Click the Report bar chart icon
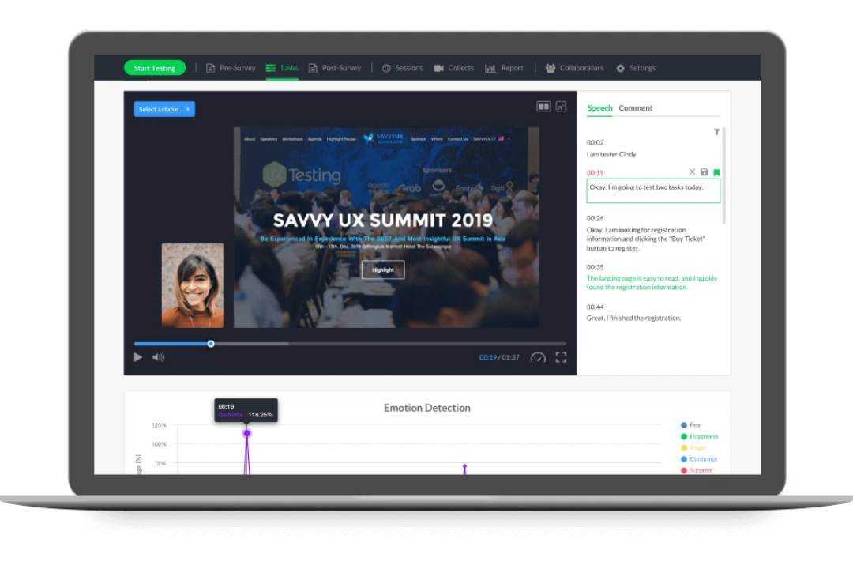 coord(490,68)
